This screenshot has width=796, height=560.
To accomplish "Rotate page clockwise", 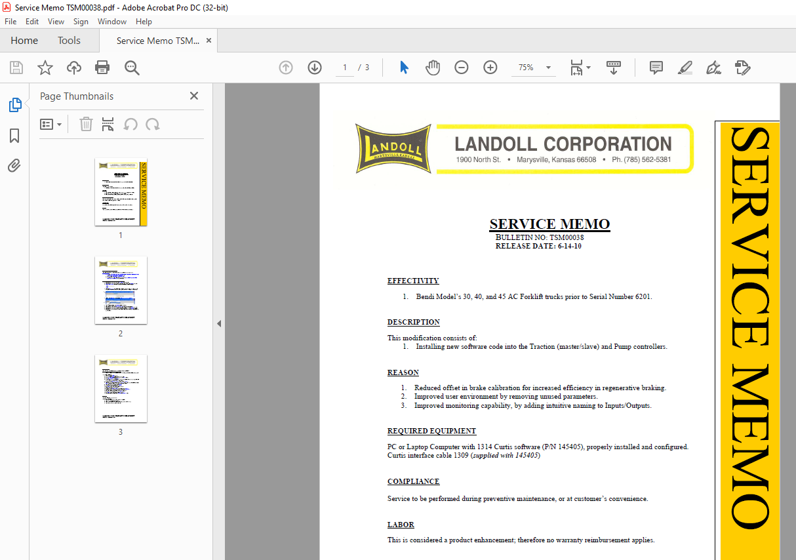I will pos(153,124).
